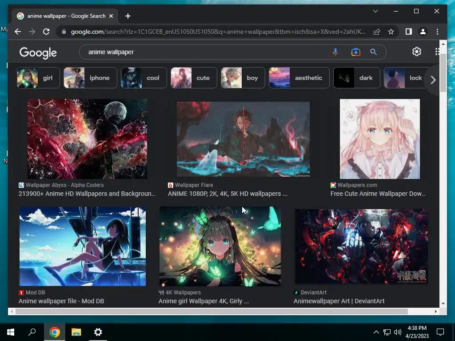Screen dimensions: 455x341
Task: Bookmark this page with the star icon
Action: (x=391, y=32)
